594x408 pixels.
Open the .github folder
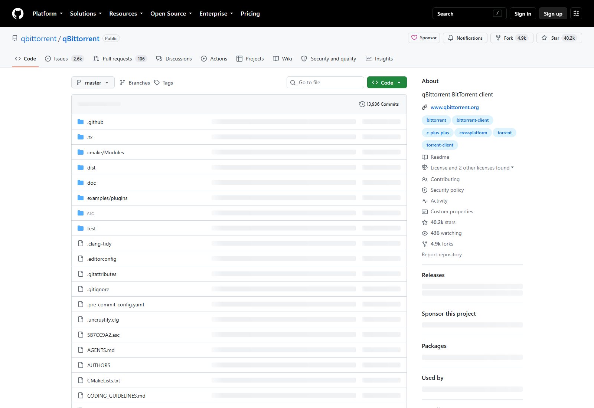(95, 122)
